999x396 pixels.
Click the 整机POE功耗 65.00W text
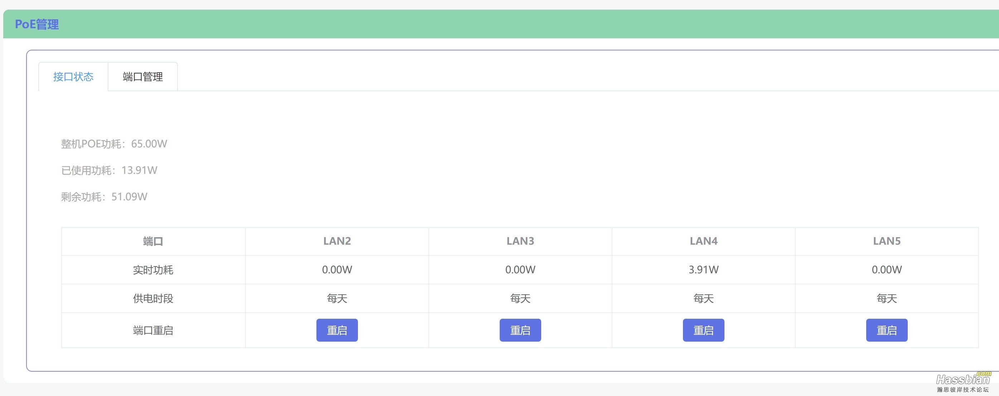pyautogui.click(x=114, y=144)
